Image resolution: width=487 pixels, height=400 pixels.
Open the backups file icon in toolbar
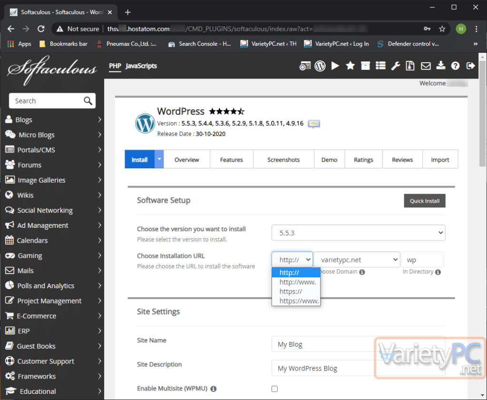click(x=410, y=66)
